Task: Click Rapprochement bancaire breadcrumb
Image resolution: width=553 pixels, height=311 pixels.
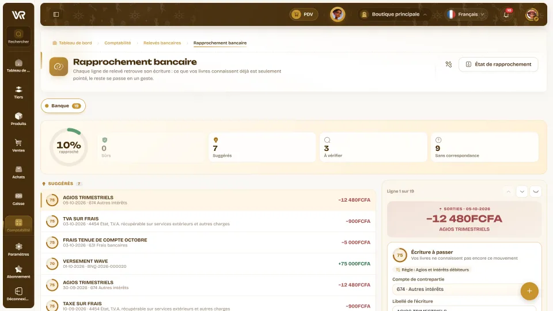Action: point(219,43)
